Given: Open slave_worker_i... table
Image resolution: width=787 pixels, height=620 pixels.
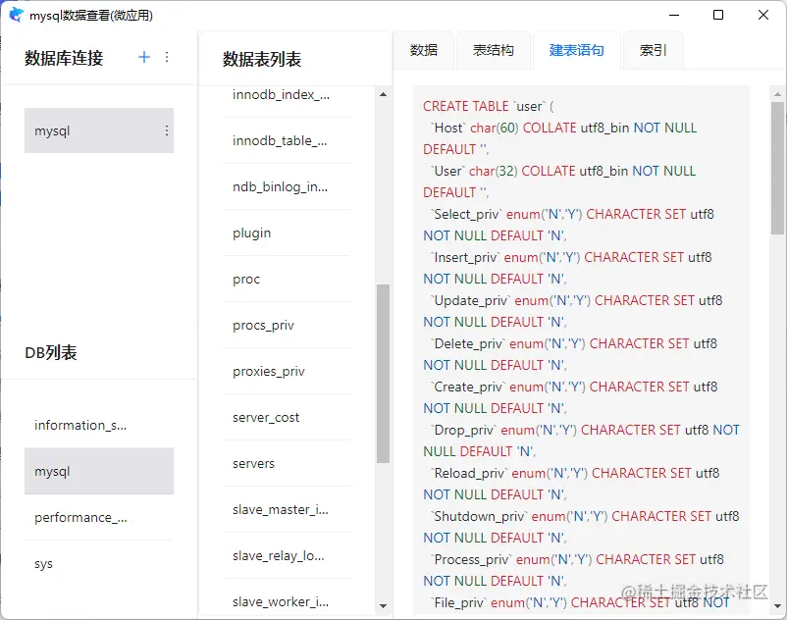Looking at the screenshot, I should (x=288, y=599).
